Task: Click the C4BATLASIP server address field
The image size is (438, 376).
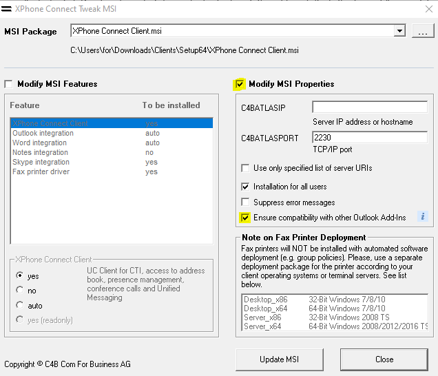Action: tap(370, 107)
